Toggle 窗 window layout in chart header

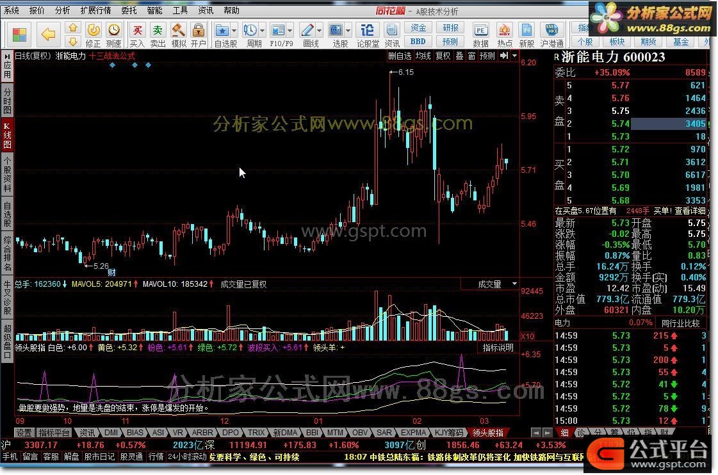click(471, 56)
